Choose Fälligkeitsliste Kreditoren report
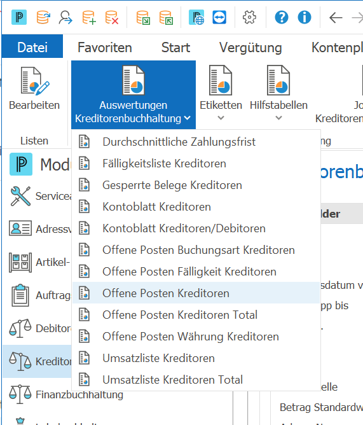Screen dimensions: 363x425 click(196, 164)
